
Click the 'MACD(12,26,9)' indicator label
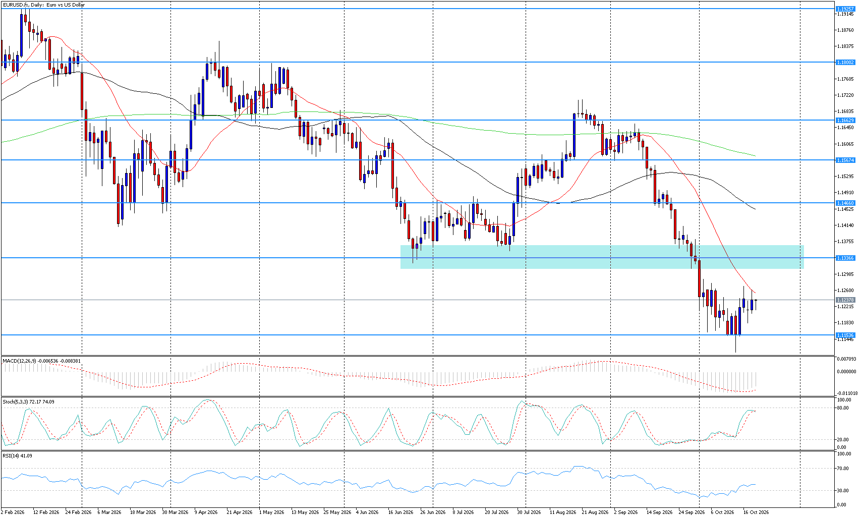20,361
